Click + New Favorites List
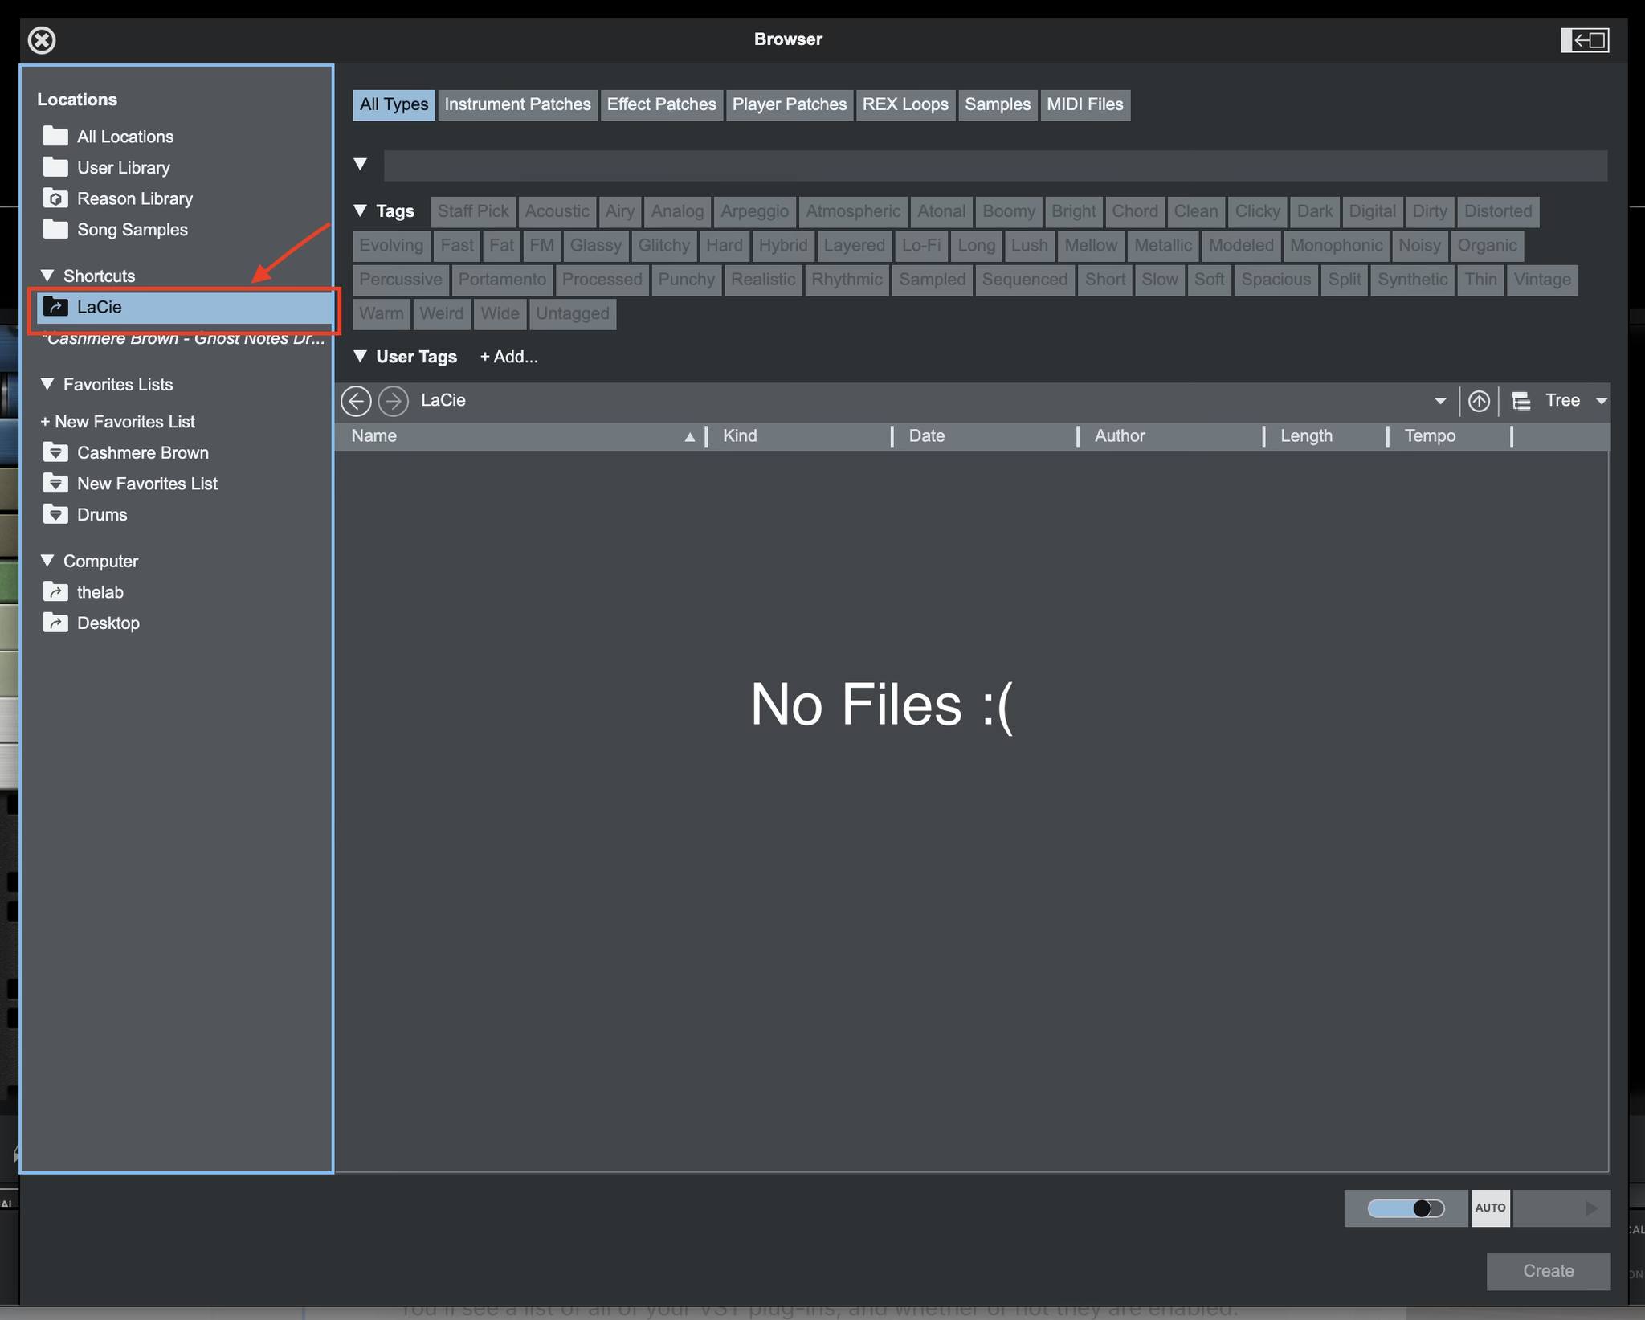The height and width of the screenshot is (1320, 1645). (118, 422)
